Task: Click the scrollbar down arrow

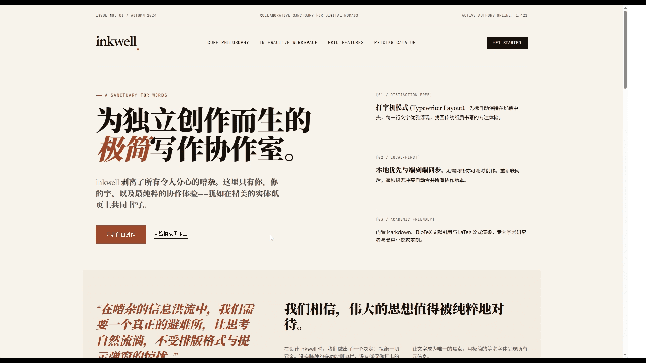Action: [625, 354]
